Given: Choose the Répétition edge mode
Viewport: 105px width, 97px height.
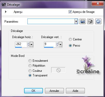Looking at the screenshot, I should [x=30, y=66].
